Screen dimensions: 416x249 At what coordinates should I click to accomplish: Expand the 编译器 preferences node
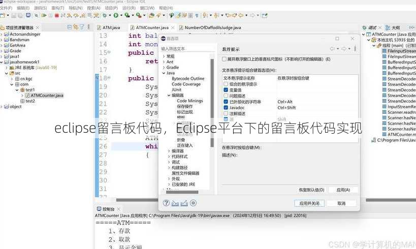click(169, 151)
